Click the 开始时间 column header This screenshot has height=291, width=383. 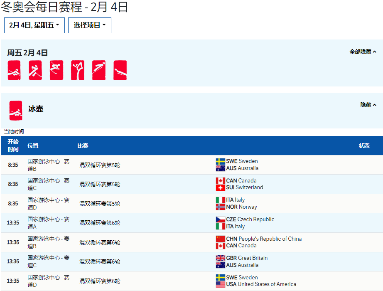[13, 145]
